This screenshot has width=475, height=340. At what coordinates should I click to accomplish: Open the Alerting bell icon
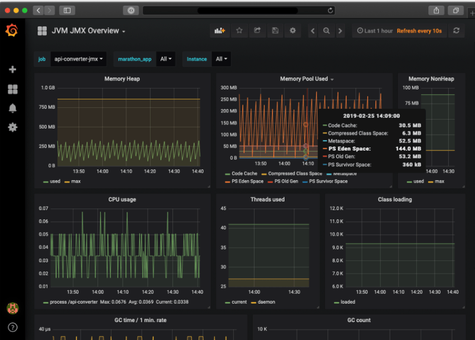[12, 108]
